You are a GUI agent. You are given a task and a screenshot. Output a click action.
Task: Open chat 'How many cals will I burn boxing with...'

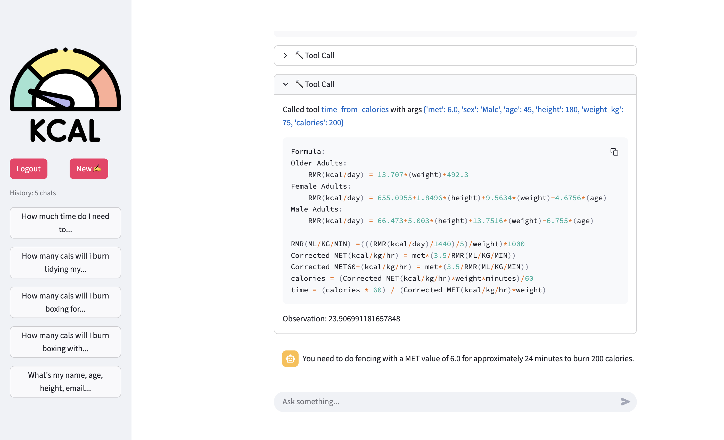(x=65, y=342)
